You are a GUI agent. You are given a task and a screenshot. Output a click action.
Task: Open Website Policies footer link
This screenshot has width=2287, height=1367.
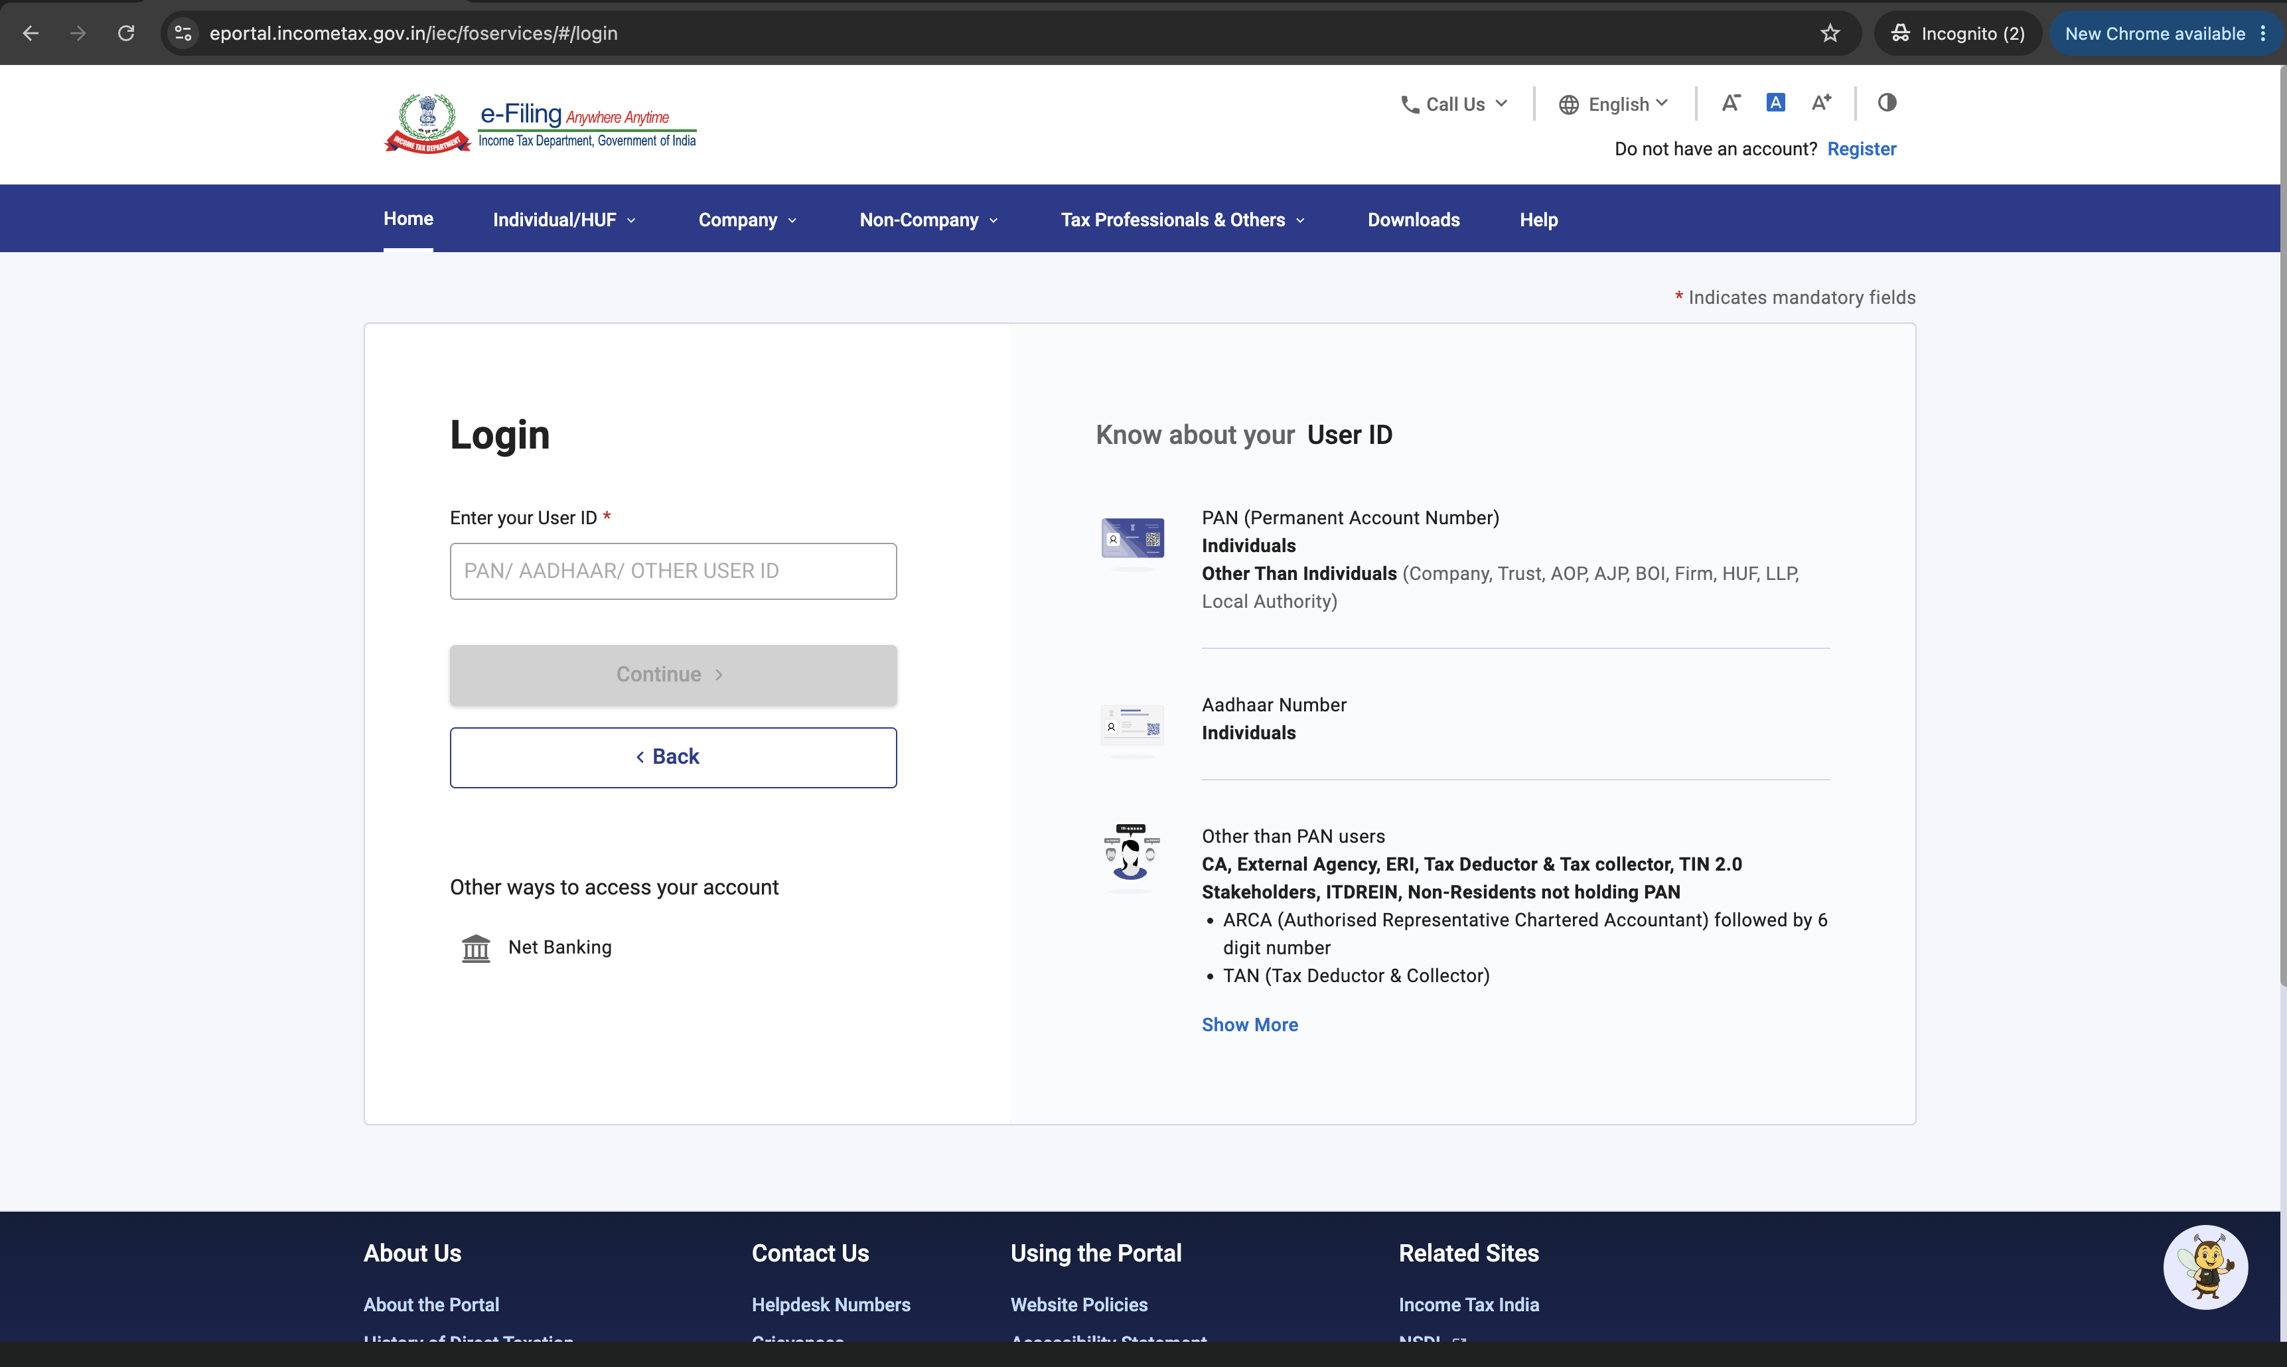(1078, 1305)
